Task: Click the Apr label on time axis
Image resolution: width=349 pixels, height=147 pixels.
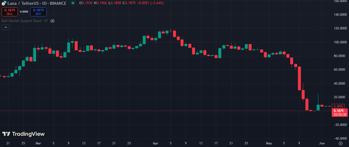Action: 155,143
